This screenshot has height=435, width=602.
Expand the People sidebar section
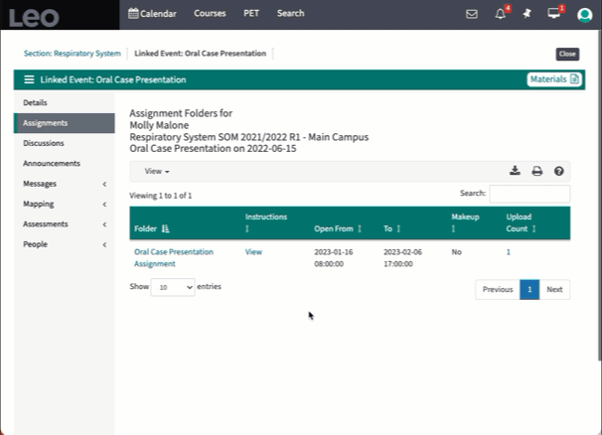coord(65,244)
